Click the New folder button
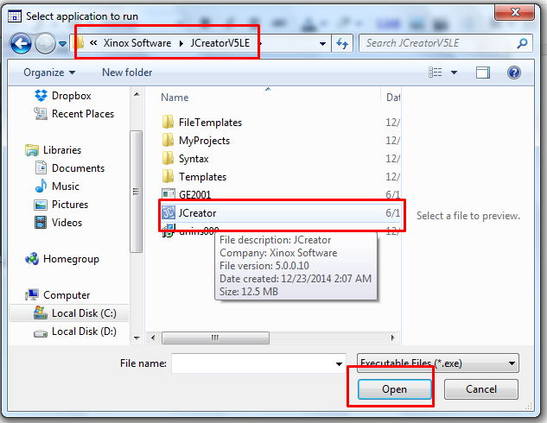Image resolution: width=547 pixels, height=423 pixels. click(127, 73)
